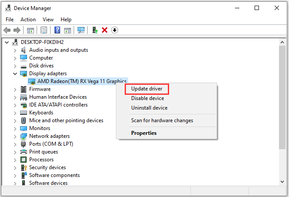The width and height of the screenshot is (289, 197).
Task: Click the Network adapters icon
Action: [x=24, y=136]
